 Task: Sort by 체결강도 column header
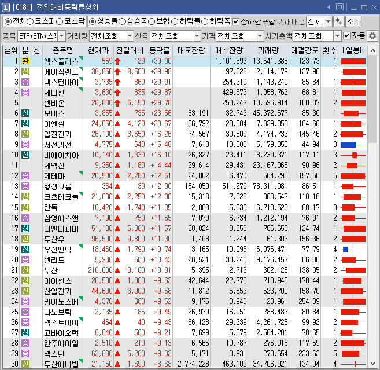pos(305,50)
